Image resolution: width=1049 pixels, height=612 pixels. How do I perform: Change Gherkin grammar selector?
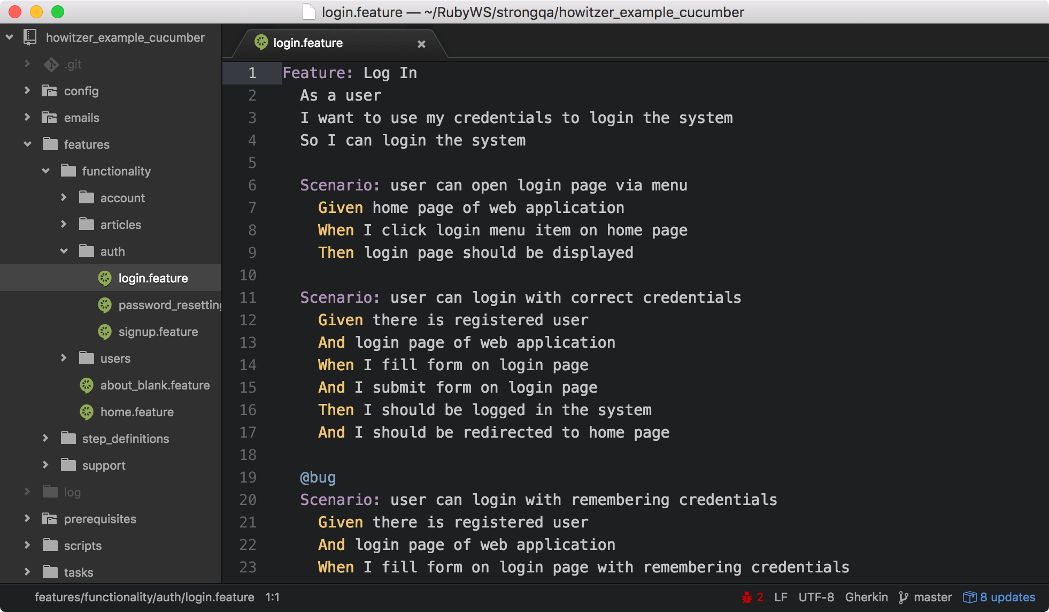(x=866, y=597)
